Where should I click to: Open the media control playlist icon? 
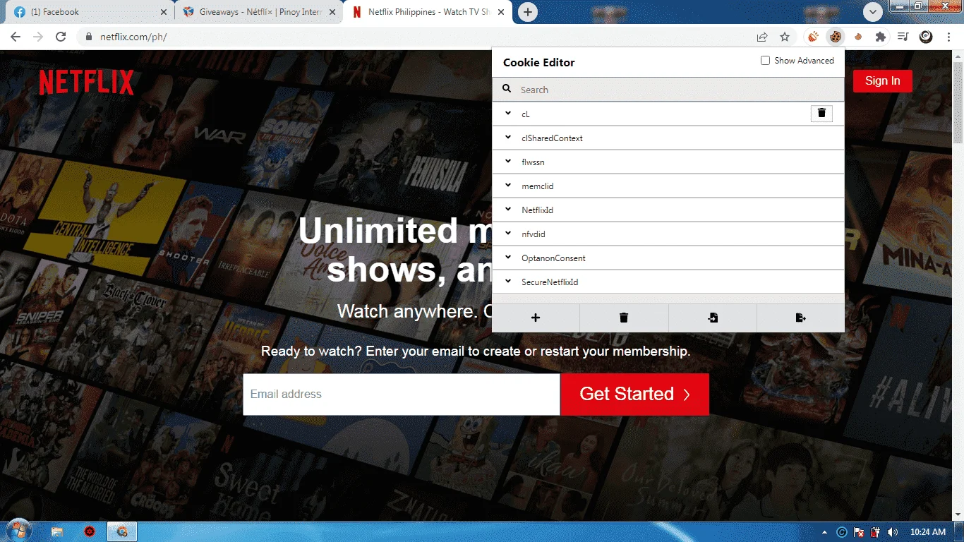903,37
